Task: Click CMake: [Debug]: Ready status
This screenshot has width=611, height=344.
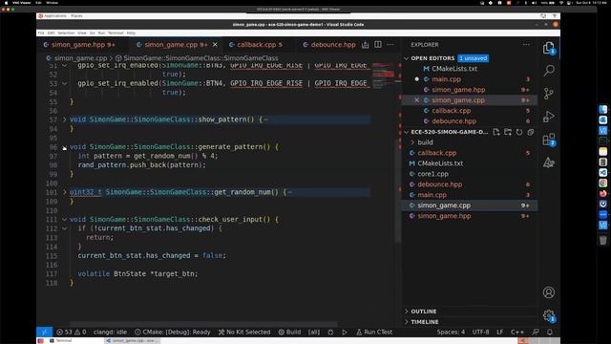Action: pos(173,332)
